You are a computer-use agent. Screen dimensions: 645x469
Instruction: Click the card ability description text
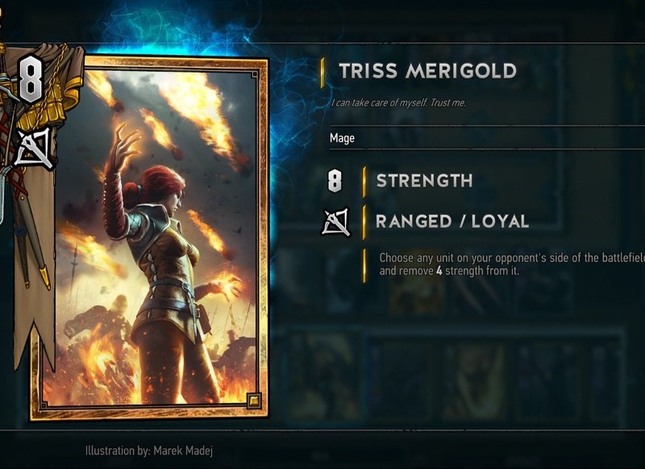click(x=512, y=264)
